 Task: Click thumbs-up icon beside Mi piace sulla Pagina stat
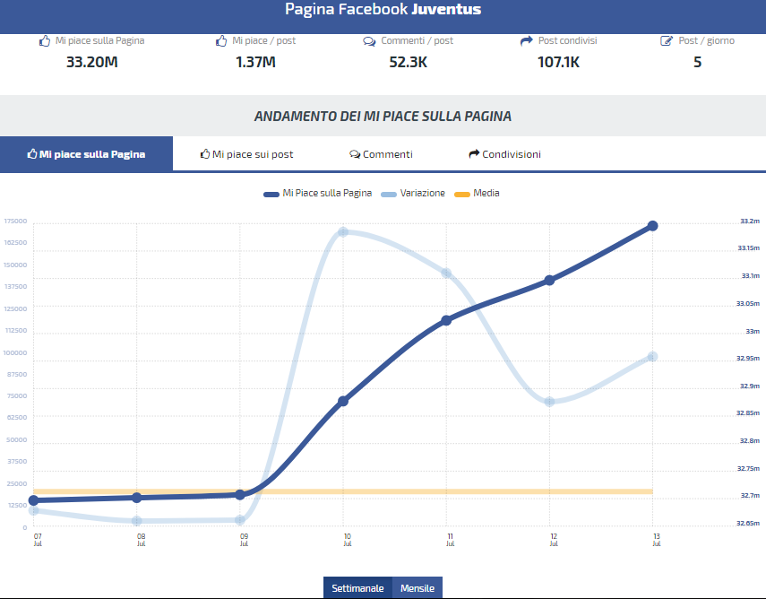45,41
